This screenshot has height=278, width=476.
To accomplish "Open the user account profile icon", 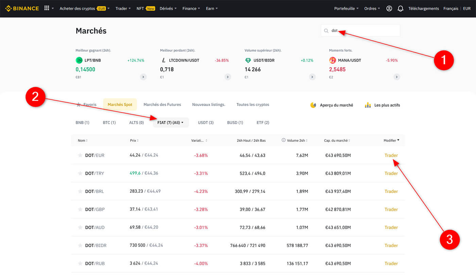I will 389,8.
